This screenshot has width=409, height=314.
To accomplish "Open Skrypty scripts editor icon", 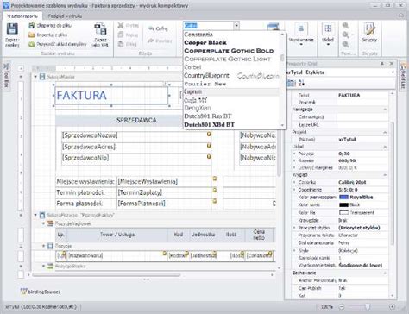I will [x=369, y=29].
